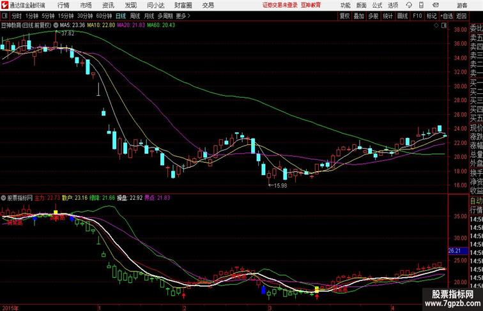Image resolution: width=483 pixels, height=311 pixels.
Task: Open the customer service headset icon
Action: (409, 5)
